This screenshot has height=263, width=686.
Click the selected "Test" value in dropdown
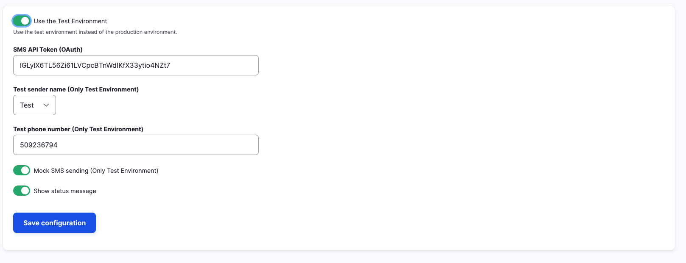27,105
